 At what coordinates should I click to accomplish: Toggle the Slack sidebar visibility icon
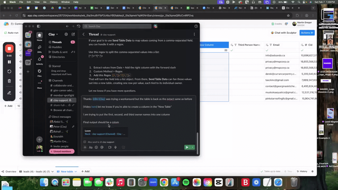point(39,26)
